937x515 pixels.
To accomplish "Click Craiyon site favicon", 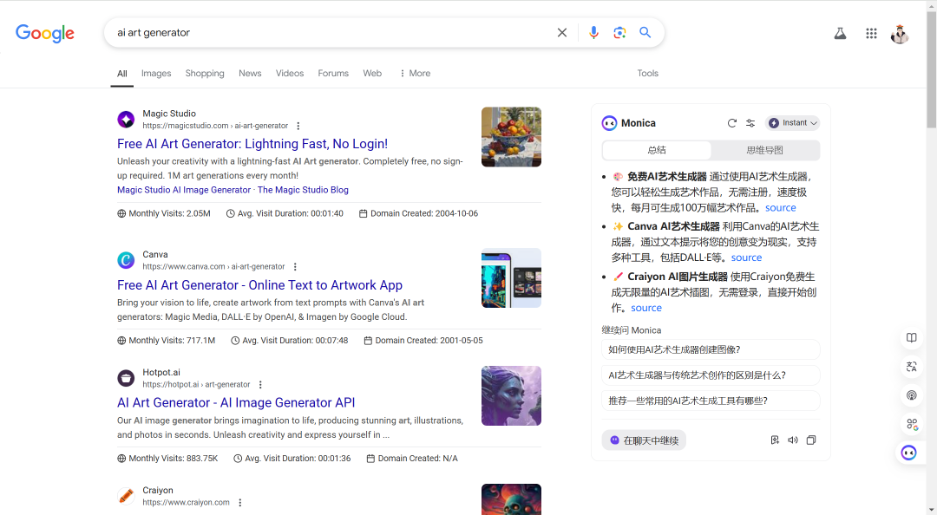I will [126, 496].
